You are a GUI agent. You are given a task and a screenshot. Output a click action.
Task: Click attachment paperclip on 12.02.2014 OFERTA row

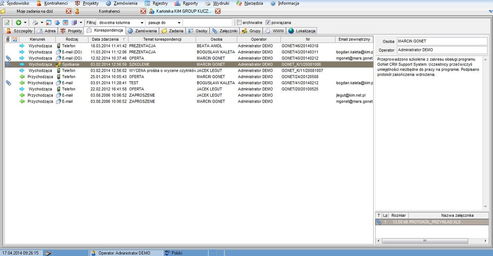click(8, 58)
